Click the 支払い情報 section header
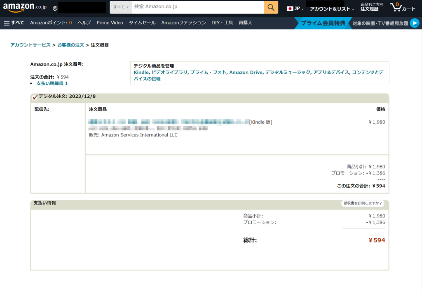Screen dimensions: 422x292 pyautogui.click(x=45, y=203)
